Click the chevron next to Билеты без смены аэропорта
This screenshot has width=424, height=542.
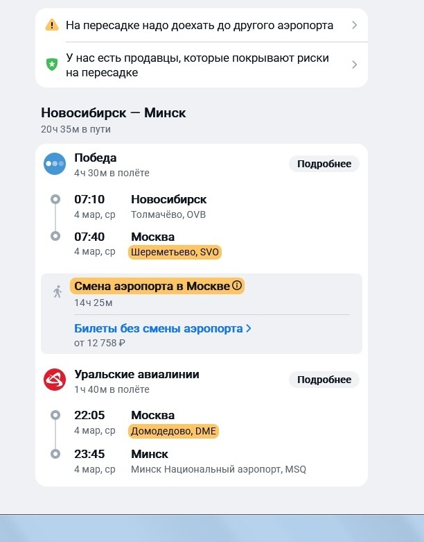tap(249, 329)
